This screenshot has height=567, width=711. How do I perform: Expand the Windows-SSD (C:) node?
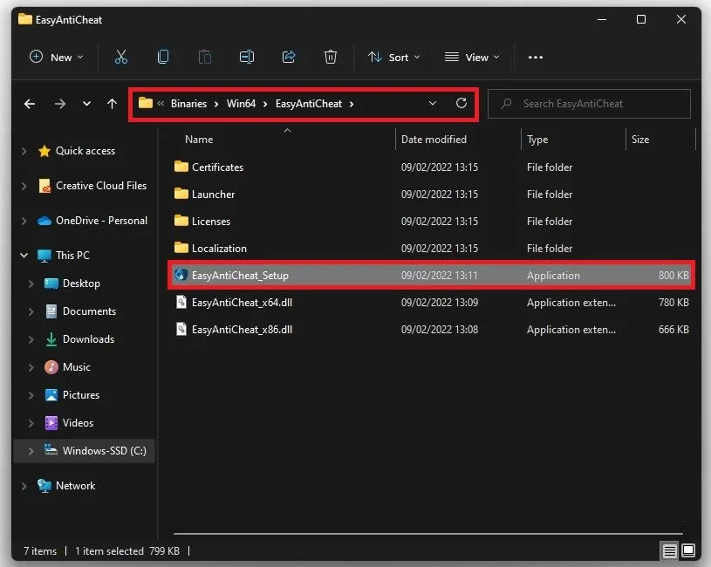click(31, 451)
